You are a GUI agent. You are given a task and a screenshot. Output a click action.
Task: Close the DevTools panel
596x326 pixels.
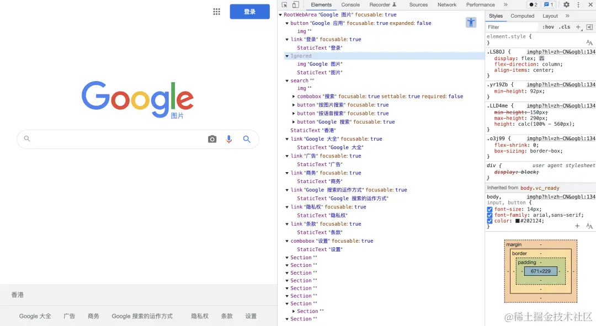(x=590, y=4)
